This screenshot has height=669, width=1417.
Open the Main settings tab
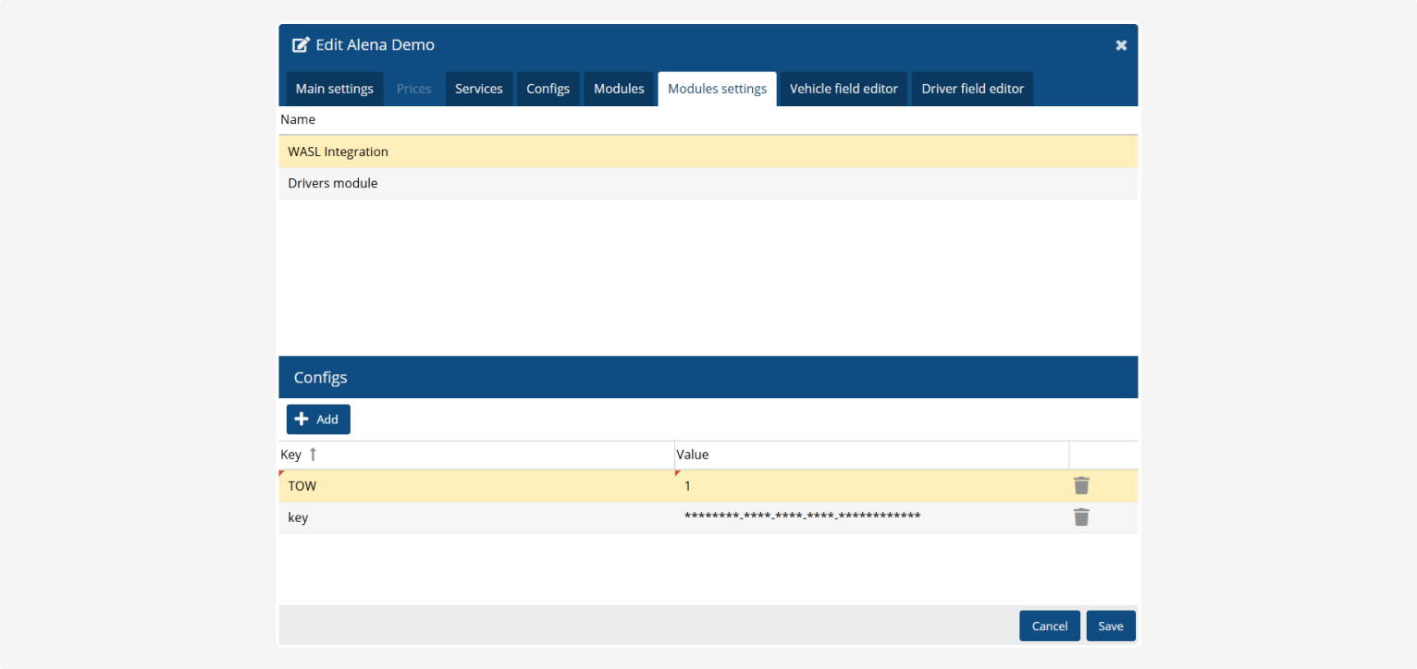pyautogui.click(x=334, y=90)
